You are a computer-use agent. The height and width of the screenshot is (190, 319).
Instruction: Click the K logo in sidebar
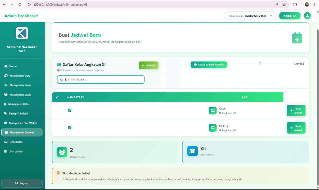[22, 33]
